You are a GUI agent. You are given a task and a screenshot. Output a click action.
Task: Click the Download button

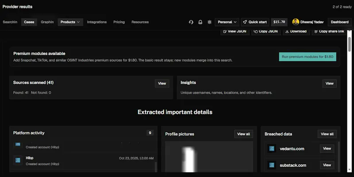[x=296, y=31]
